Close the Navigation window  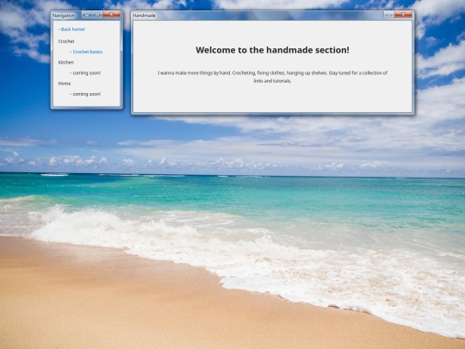[x=111, y=15]
